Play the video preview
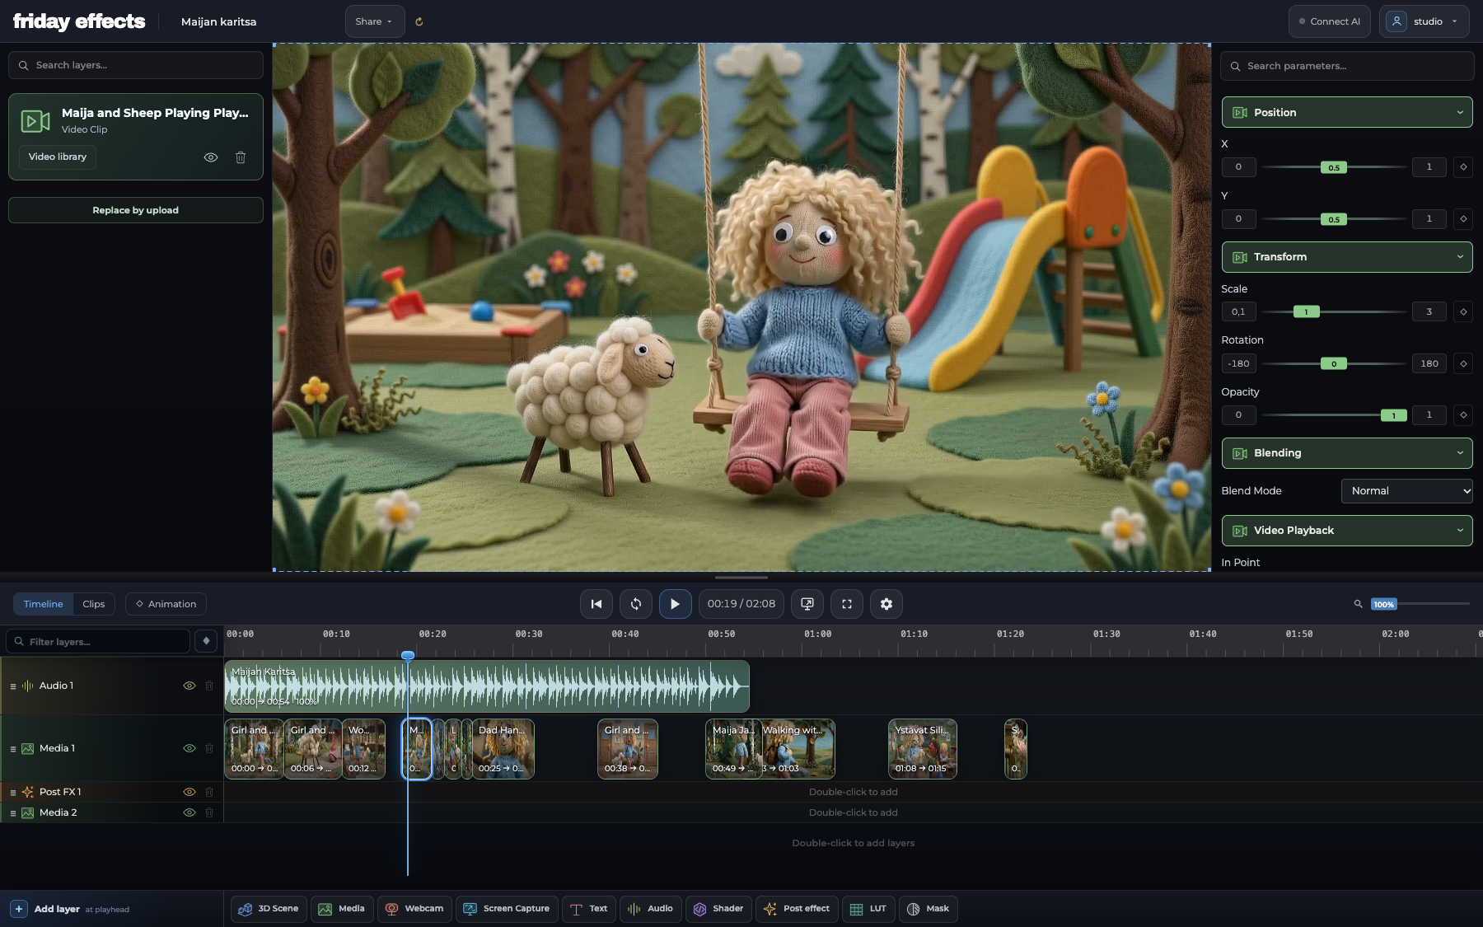Image resolution: width=1483 pixels, height=927 pixels. [x=675, y=604]
